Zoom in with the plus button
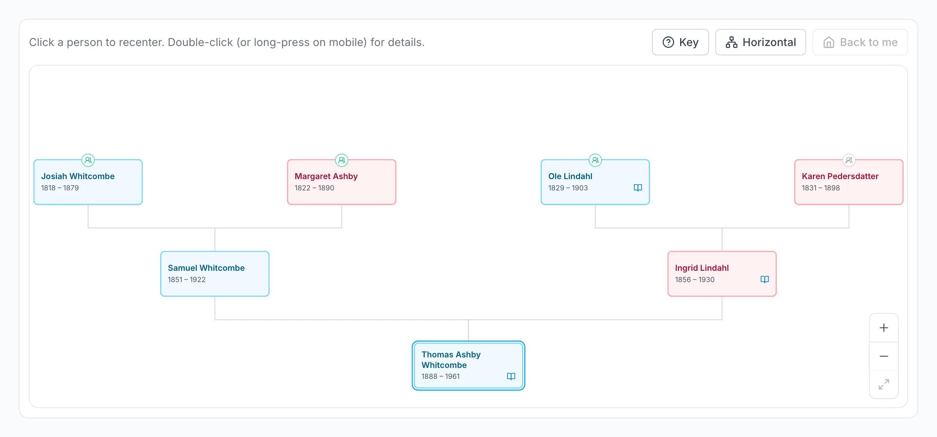 (x=884, y=328)
